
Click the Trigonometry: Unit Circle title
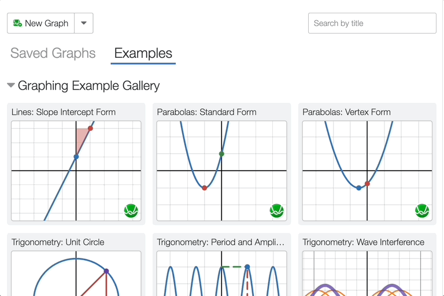[58, 242]
